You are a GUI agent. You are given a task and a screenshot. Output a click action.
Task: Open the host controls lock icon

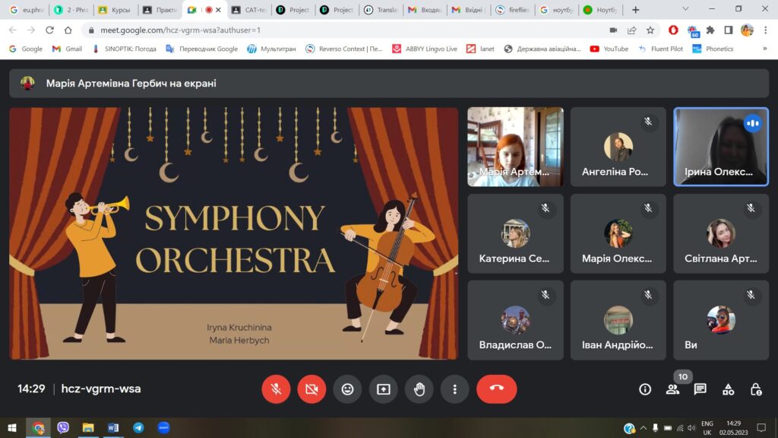pyautogui.click(x=755, y=389)
